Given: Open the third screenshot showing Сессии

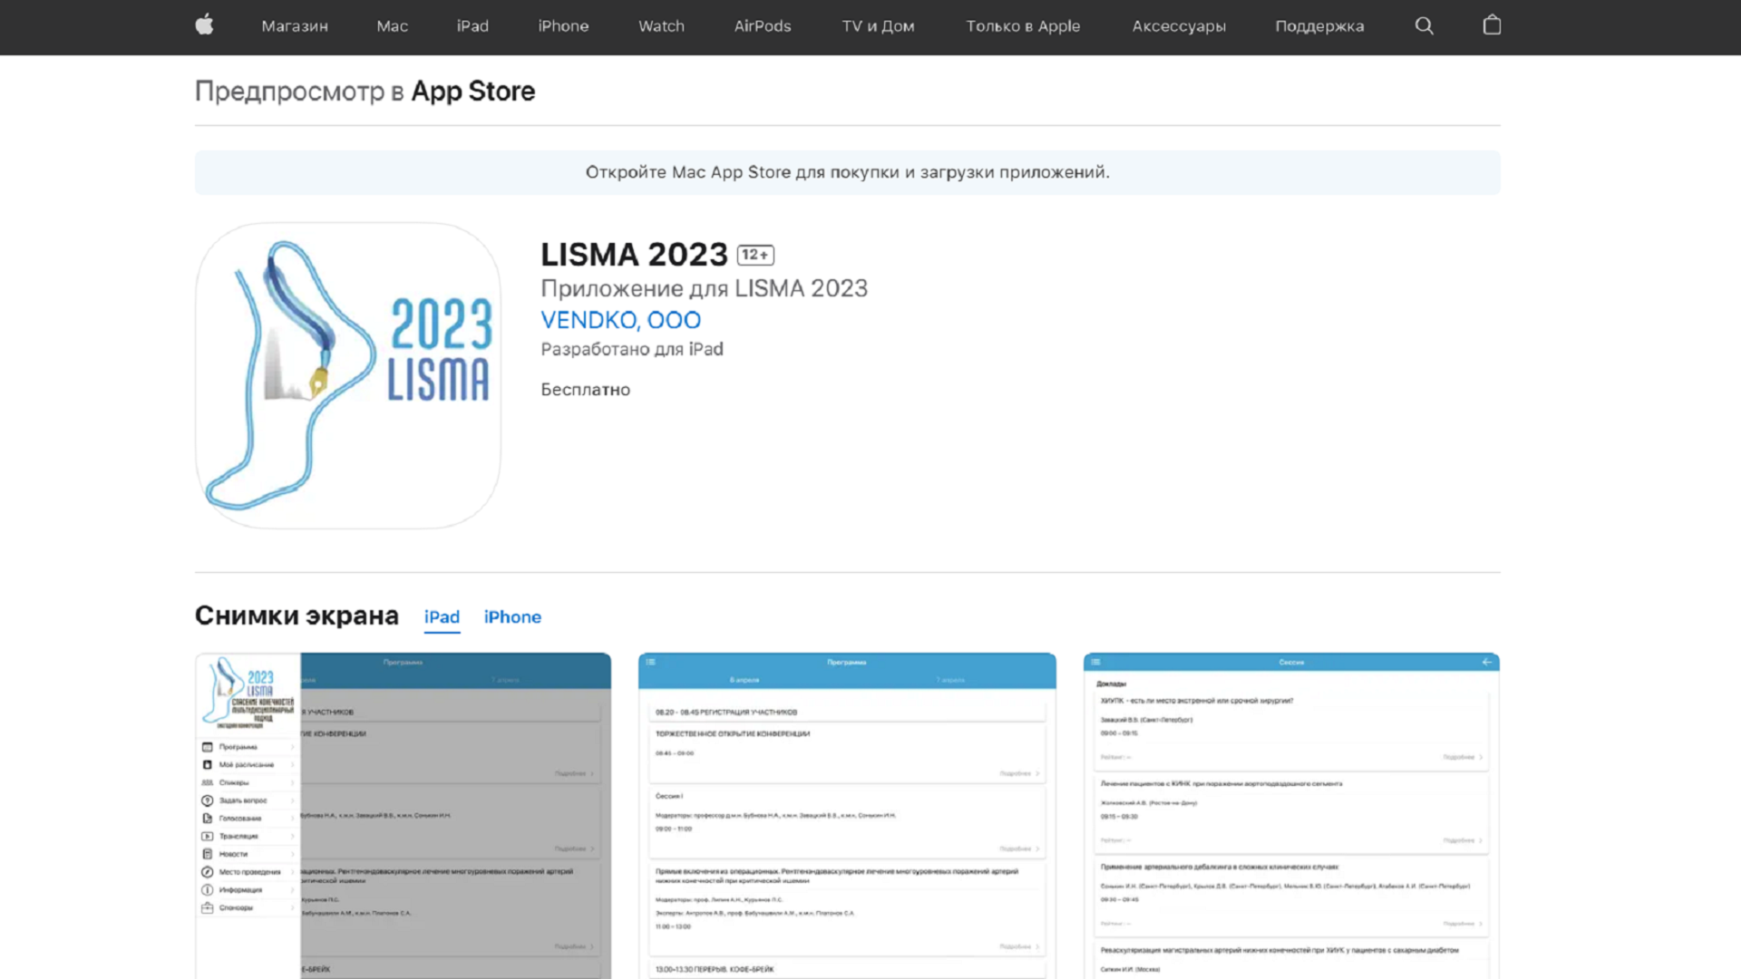Looking at the screenshot, I should pyautogui.click(x=1291, y=816).
